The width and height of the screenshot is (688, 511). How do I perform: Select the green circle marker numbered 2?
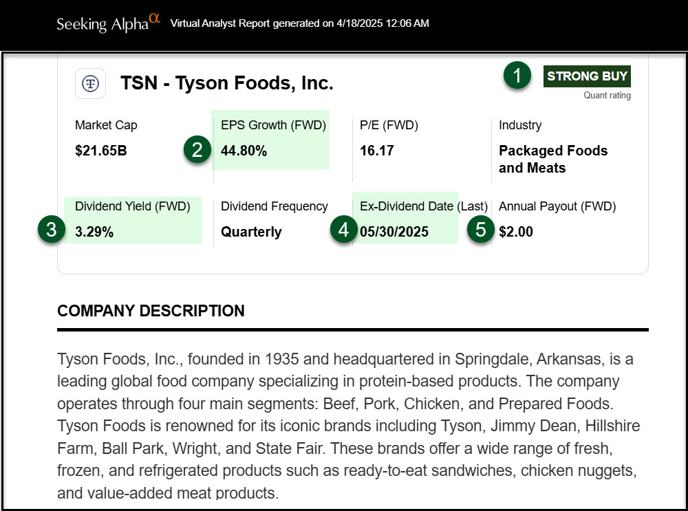point(197,150)
